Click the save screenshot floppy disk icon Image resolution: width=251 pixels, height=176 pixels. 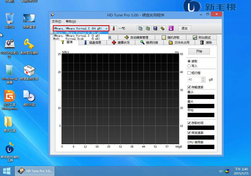click(155, 28)
